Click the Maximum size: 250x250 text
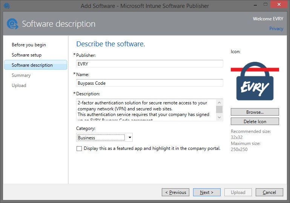The height and width of the screenshot is (203, 290). (x=246, y=146)
